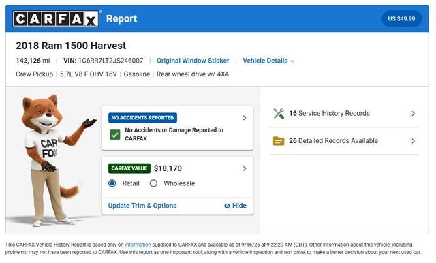Click the CARFAX logo

(x=56, y=18)
